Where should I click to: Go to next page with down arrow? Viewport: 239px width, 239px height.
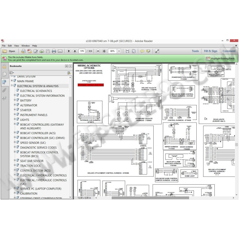[x=75, y=51]
